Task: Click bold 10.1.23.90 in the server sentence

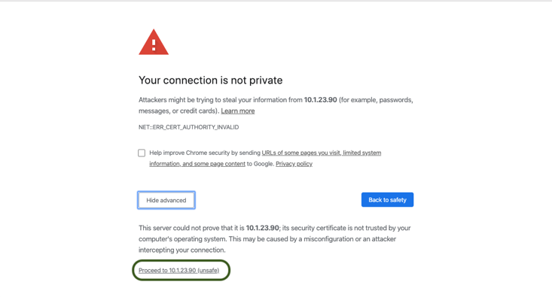Action: click(262, 228)
